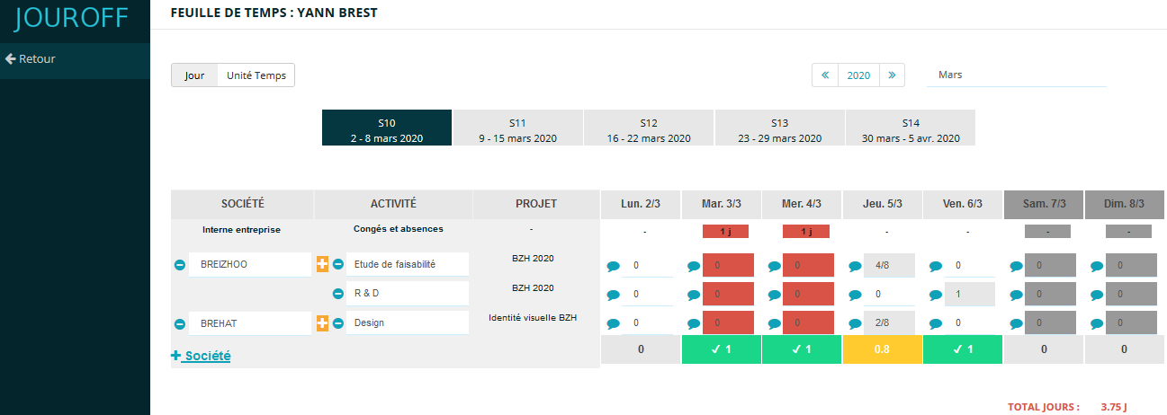Image resolution: width=1167 pixels, height=415 pixels.
Task: Open comment bubble for Etude de faisabilité Monday
Action: [614, 266]
